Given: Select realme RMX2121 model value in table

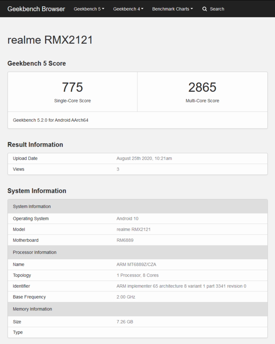Looking at the screenshot, I should [x=134, y=229].
